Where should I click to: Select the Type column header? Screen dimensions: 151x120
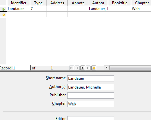pyautogui.click(x=38, y=3)
